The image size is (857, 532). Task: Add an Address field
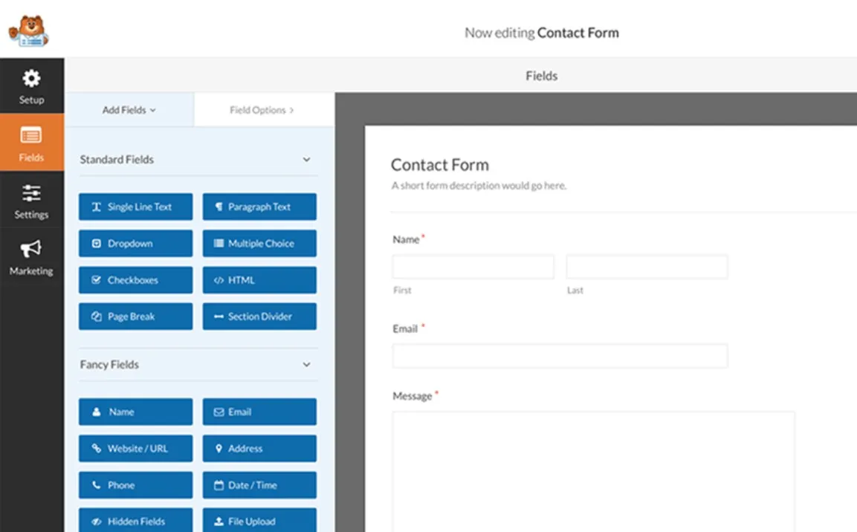point(259,449)
